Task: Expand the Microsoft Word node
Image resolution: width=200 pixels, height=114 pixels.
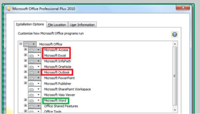Action: tap(25, 100)
